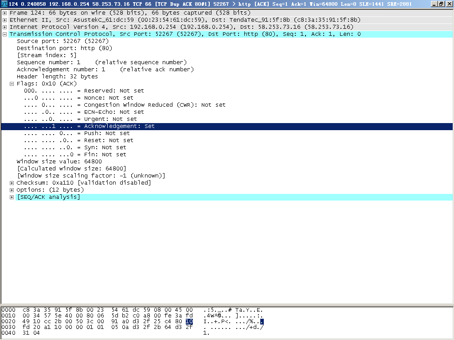This screenshot has width=454, height=340.
Task: Select the [Calculated window size: 64800] line
Action: (71, 169)
